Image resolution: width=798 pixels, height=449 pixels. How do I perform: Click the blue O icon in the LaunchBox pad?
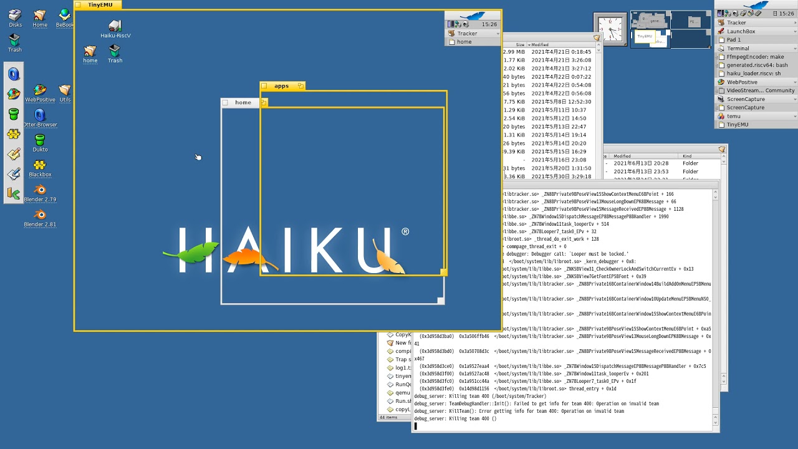click(14, 74)
